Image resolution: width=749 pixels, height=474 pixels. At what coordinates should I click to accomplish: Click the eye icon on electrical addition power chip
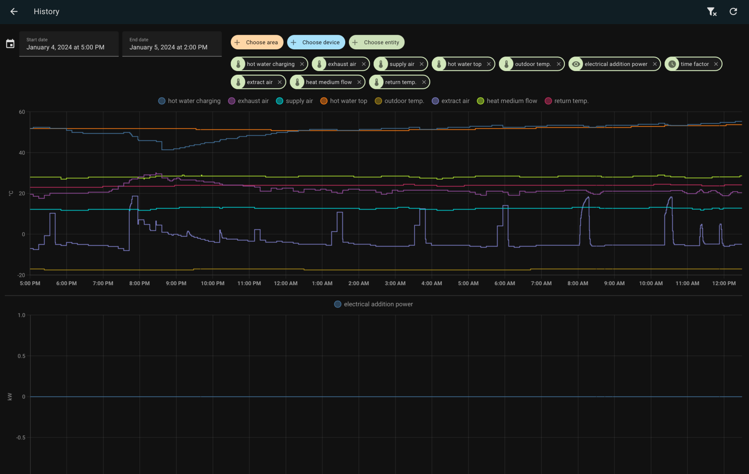pos(576,64)
